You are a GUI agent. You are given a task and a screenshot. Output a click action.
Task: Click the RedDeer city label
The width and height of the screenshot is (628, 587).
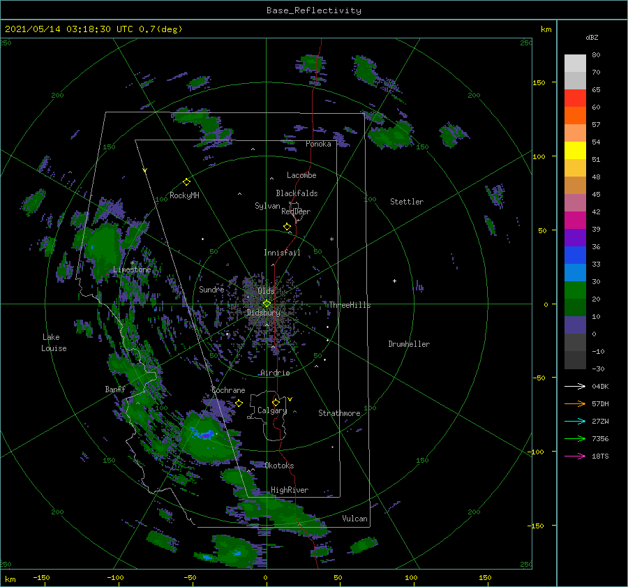point(296,211)
